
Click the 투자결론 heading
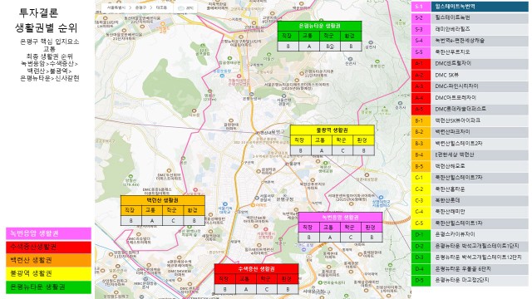pyautogui.click(x=39, y=13)
